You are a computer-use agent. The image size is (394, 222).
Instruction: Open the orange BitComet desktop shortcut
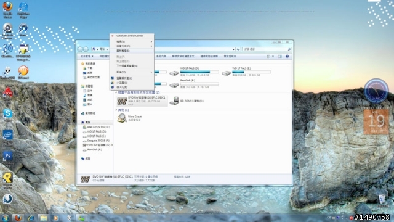pos(23,72)
